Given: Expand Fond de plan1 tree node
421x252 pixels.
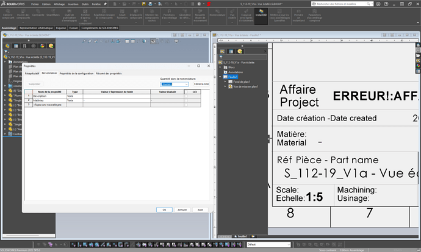Looking at the screenshot, I should [x=226, y=82].
